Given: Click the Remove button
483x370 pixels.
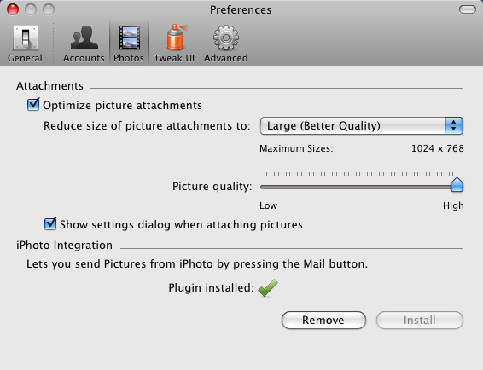Looking at the screenshot, I should pos(323,321).
